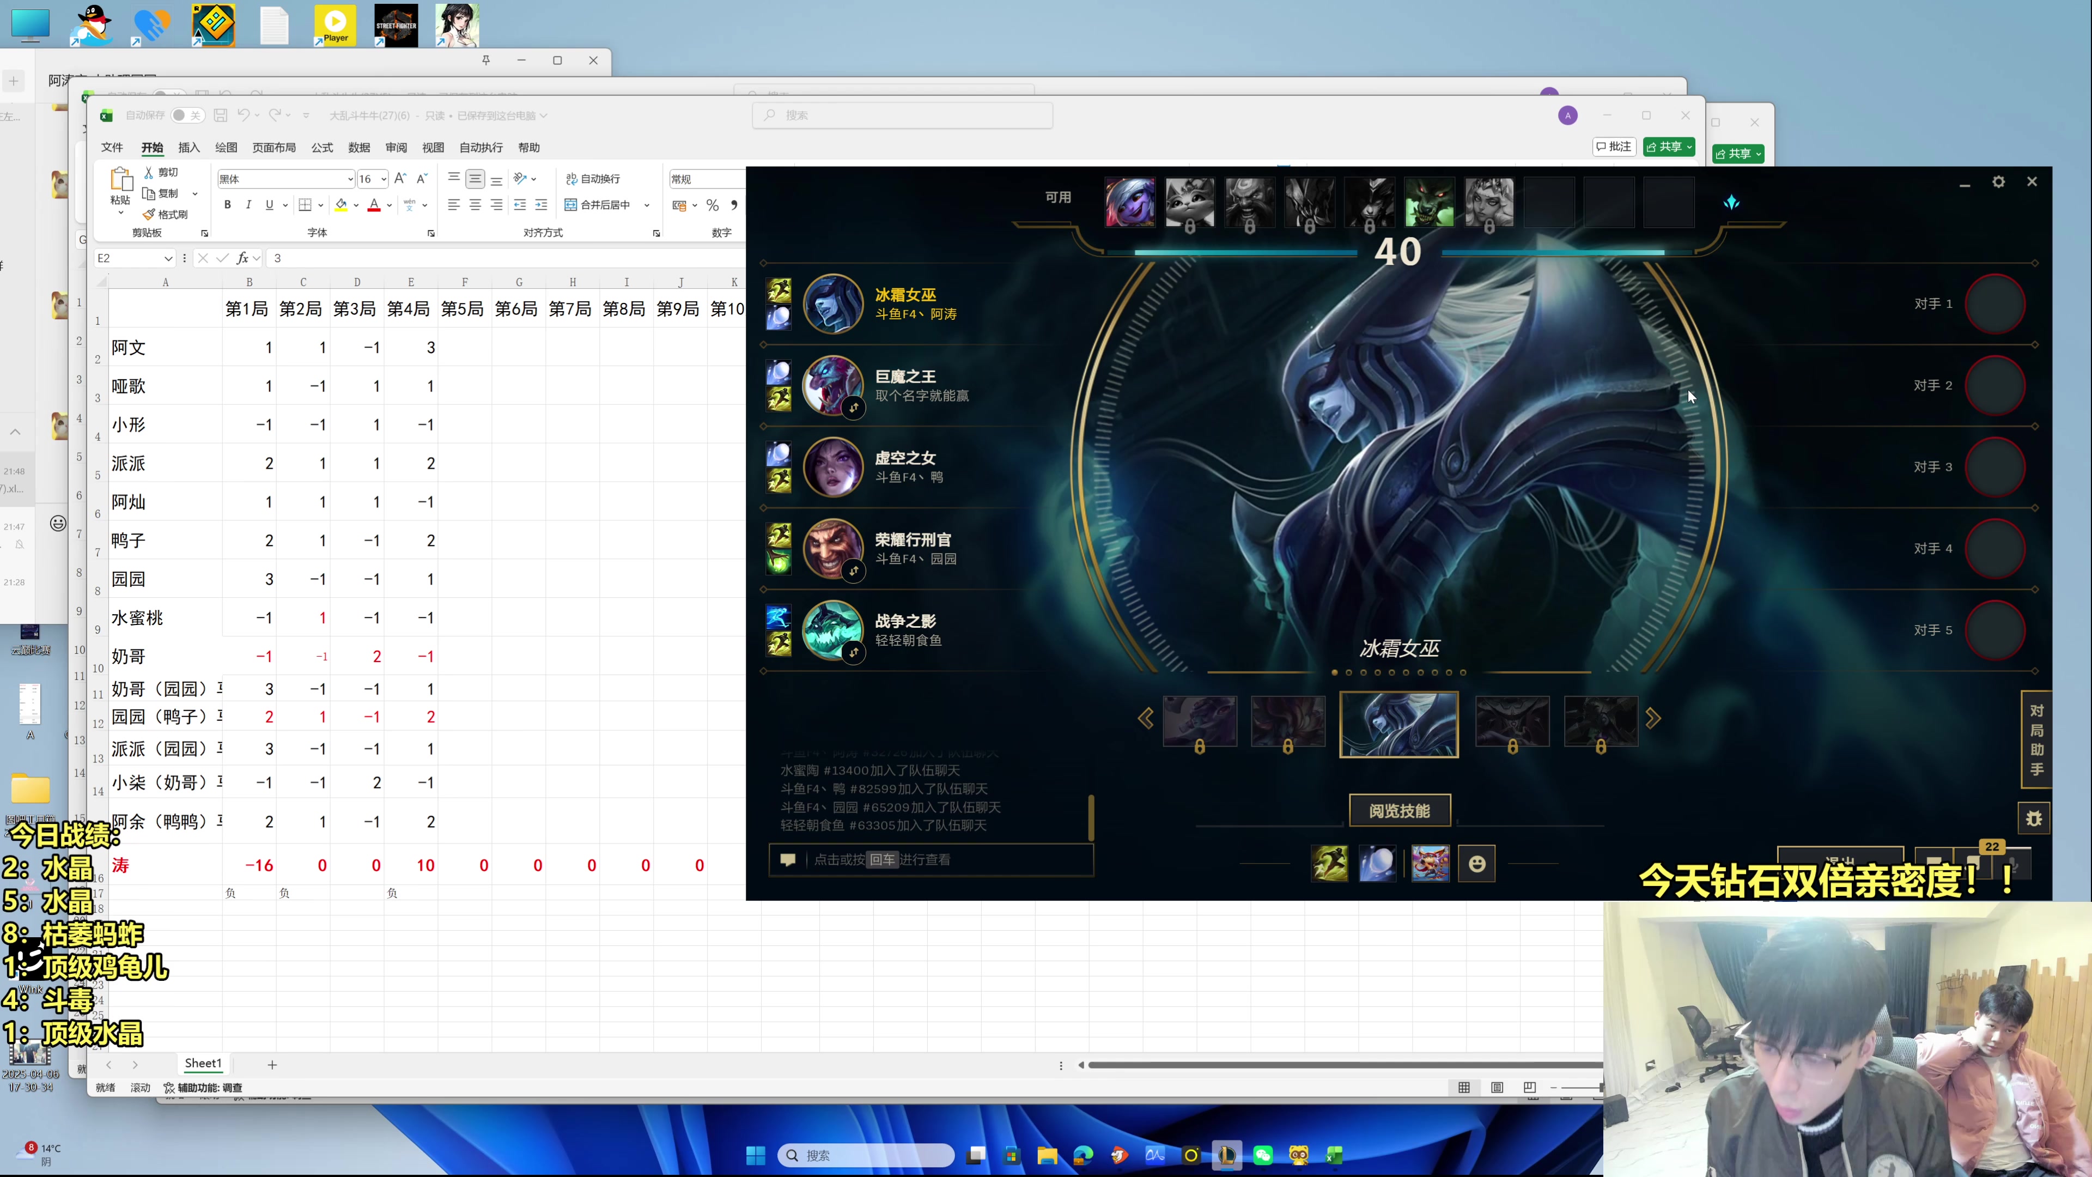Toggle bold formatting in Excel ribbon

point(227,205)
